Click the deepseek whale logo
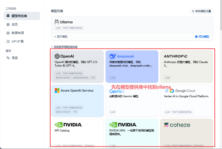222x149 pixels. [x=113, y=56]
